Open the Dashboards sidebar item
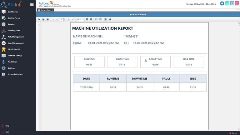240x135 pixels. (13, 12)
